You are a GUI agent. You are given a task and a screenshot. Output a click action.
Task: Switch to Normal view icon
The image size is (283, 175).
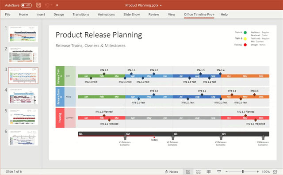coord(188,172)
